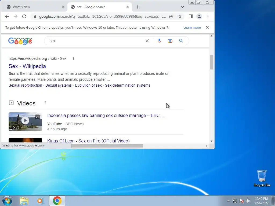The width and height of the screenshot is (275, 206).
Task: Open the Windows Start menu
Action: [7, 201]
